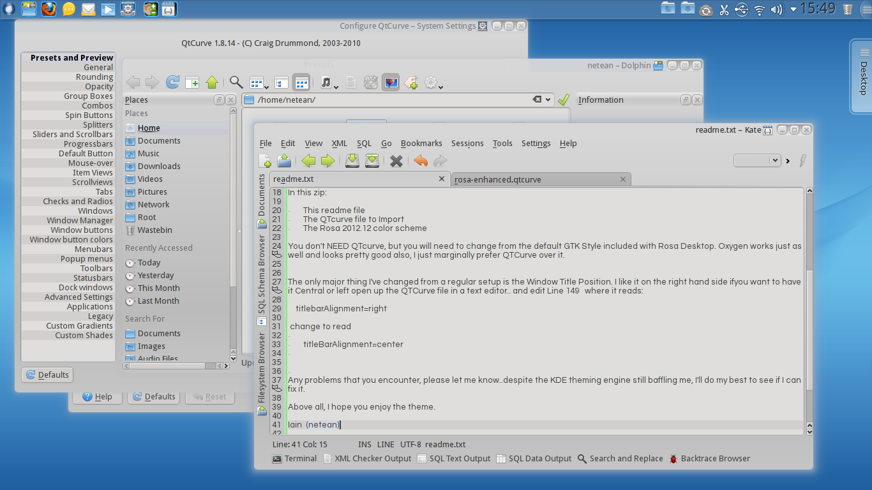Click the volume icon in system tray
The width and height of the screenshot is (872, 490).
click(777, 10)
